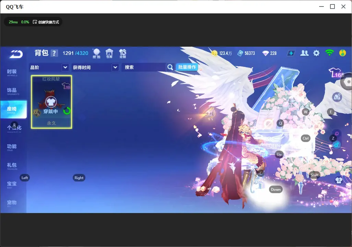Viewport: 352px width, 247px height.
Task: Click the magnifier search icon
Action: point(170,67)
